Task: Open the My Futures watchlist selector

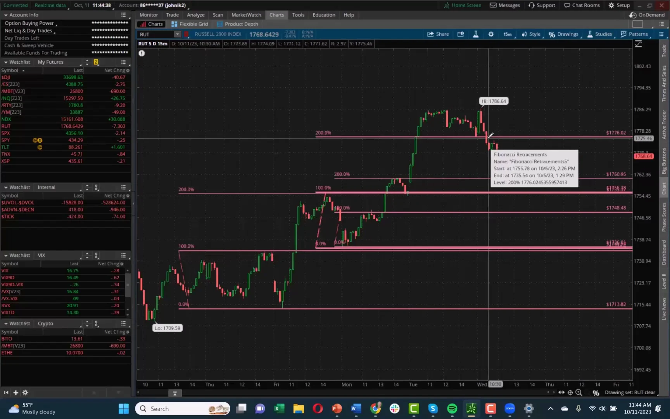Action: [51, 62]
